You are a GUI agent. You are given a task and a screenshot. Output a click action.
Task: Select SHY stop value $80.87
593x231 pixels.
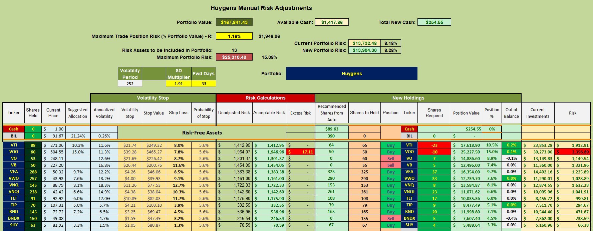154,225
